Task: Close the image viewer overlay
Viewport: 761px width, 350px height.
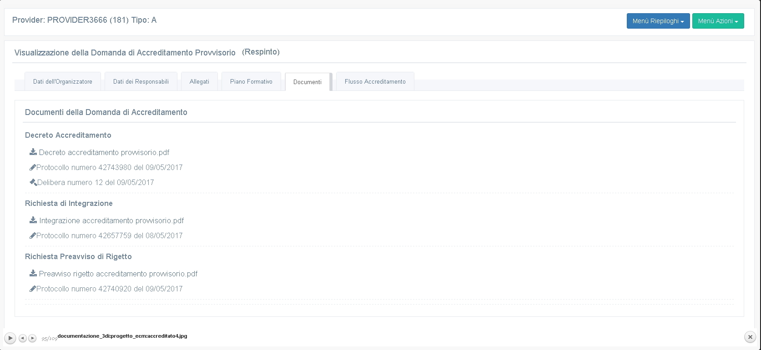Action: (750, 337)
